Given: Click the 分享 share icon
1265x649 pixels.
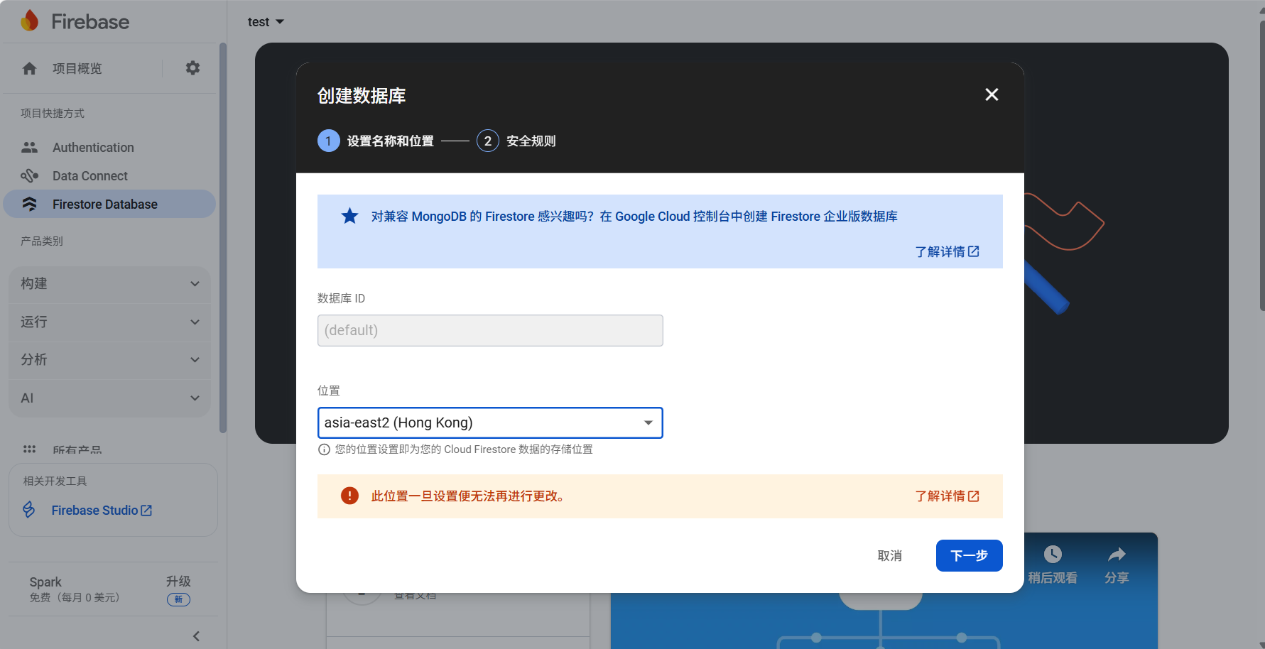Looking at the screenshot, I should (x=1117, y=554).
